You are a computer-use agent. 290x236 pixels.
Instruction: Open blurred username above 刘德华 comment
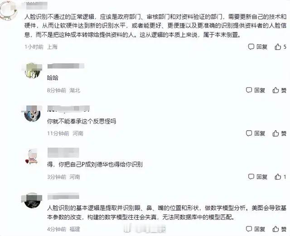click(x=63, y=152)
